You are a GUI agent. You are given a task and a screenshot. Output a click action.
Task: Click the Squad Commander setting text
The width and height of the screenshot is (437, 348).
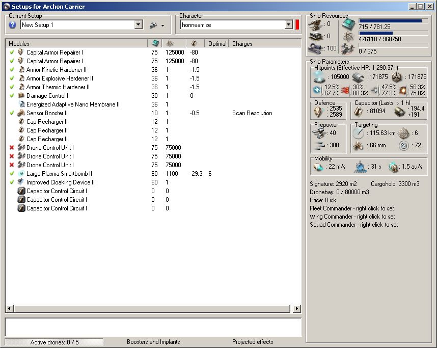pos(353,225)
